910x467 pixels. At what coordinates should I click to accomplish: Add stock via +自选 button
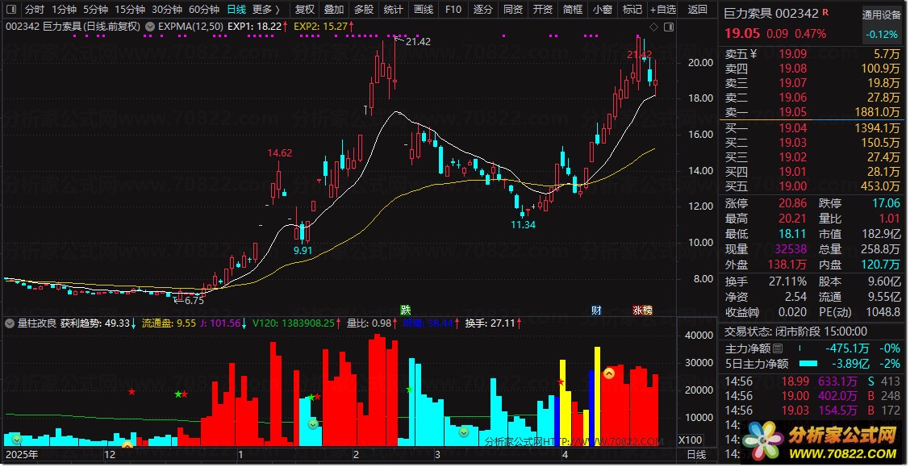pyautogui.click(x=663, y=10)
